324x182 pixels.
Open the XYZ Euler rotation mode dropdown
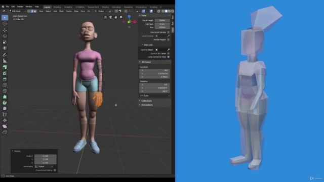154,96
